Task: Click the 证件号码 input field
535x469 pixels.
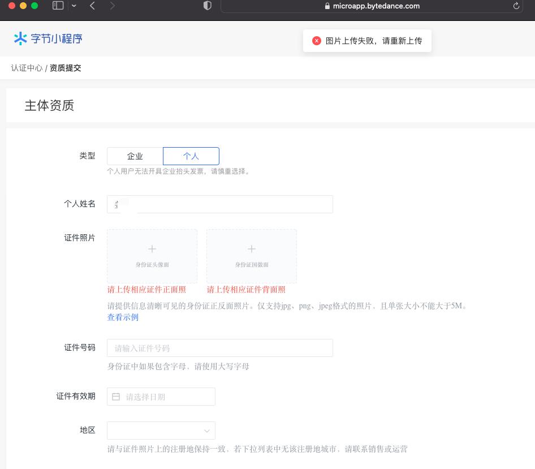Action: point(220,348)
